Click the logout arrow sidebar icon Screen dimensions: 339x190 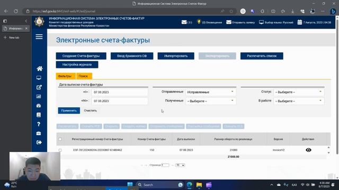click(x=39, y=142)
